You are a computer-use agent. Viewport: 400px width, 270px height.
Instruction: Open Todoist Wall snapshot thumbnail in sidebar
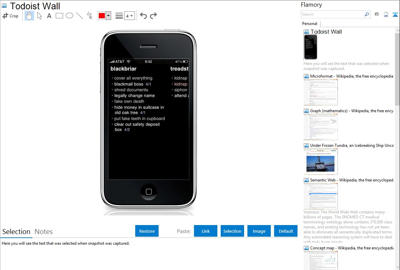[311, 47]
